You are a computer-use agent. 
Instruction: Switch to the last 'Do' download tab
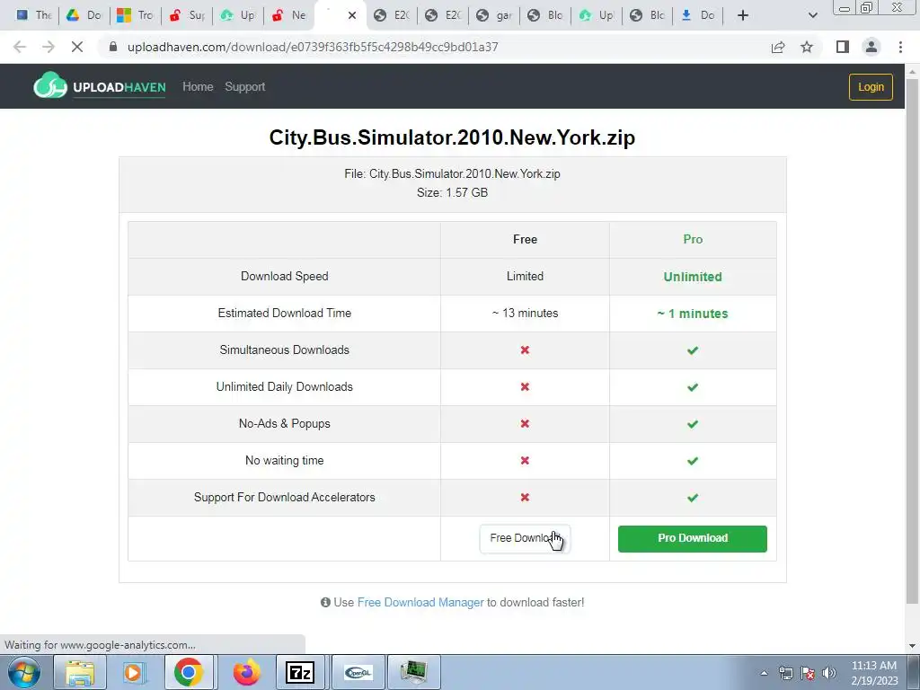pyautogui.click(x=698, y=15)
